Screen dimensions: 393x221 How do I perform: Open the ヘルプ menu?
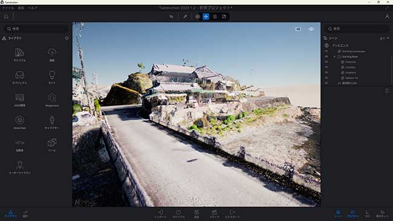[x=33, y=8]
